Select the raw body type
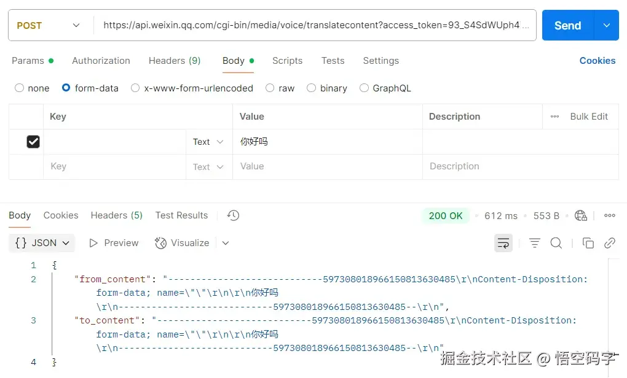This screenshot has height=378, width=627. click(270, 88)
